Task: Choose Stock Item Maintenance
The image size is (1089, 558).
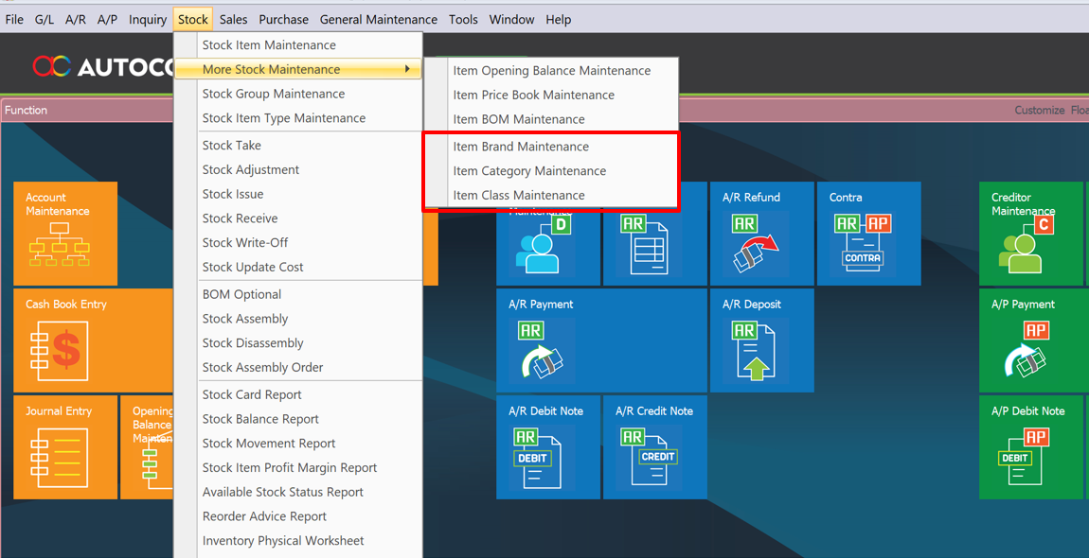Action: pos(298,45)
